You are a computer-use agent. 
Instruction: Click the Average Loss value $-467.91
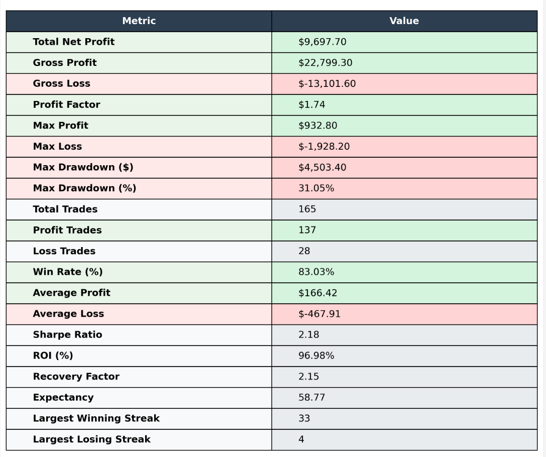click(x=319, y=314)
